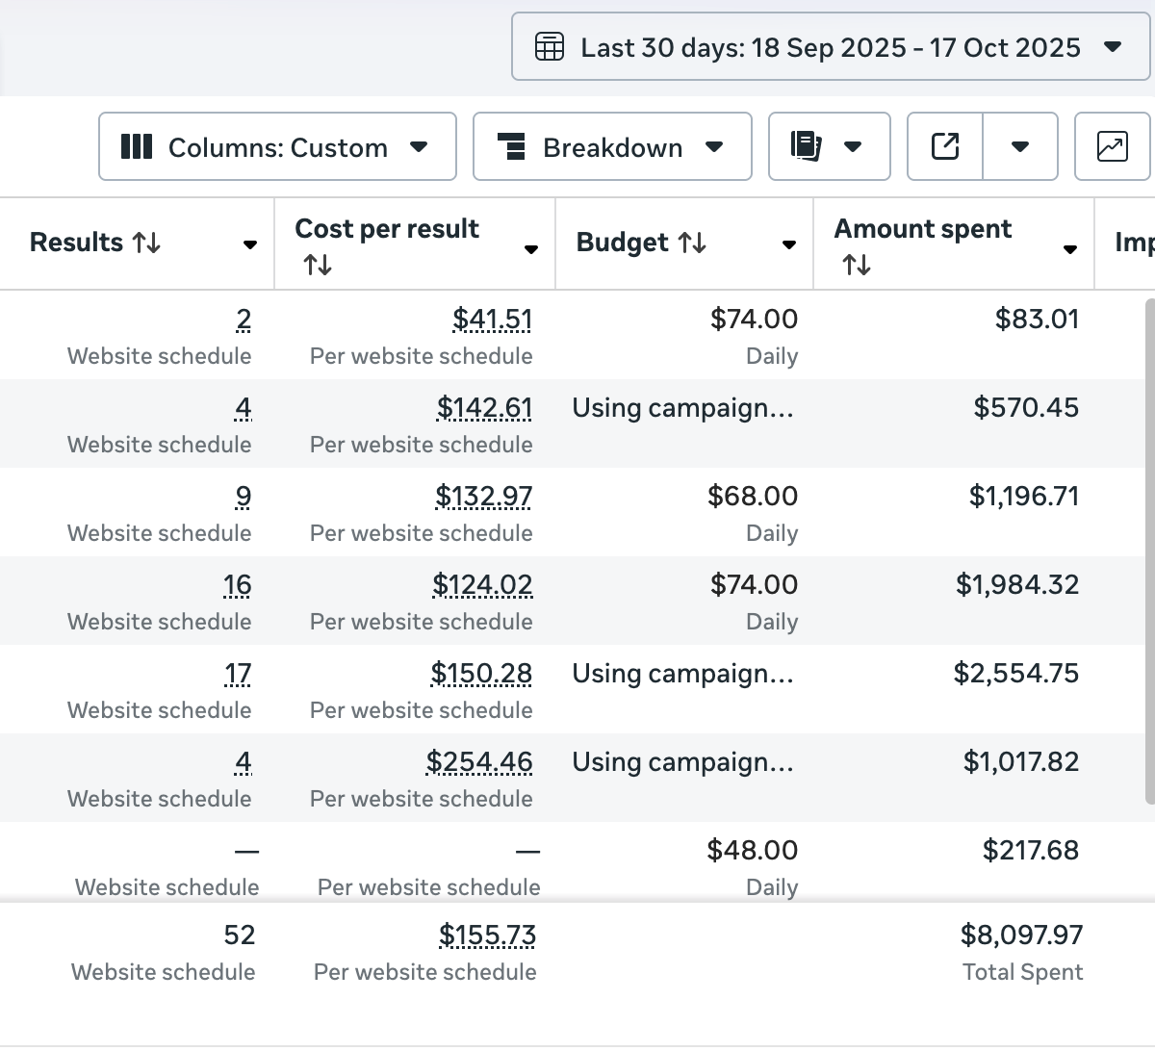Open the Columns: Custom dropdown
The height and width of the screenshot is (1051, 1155).
tap(419, 146)
